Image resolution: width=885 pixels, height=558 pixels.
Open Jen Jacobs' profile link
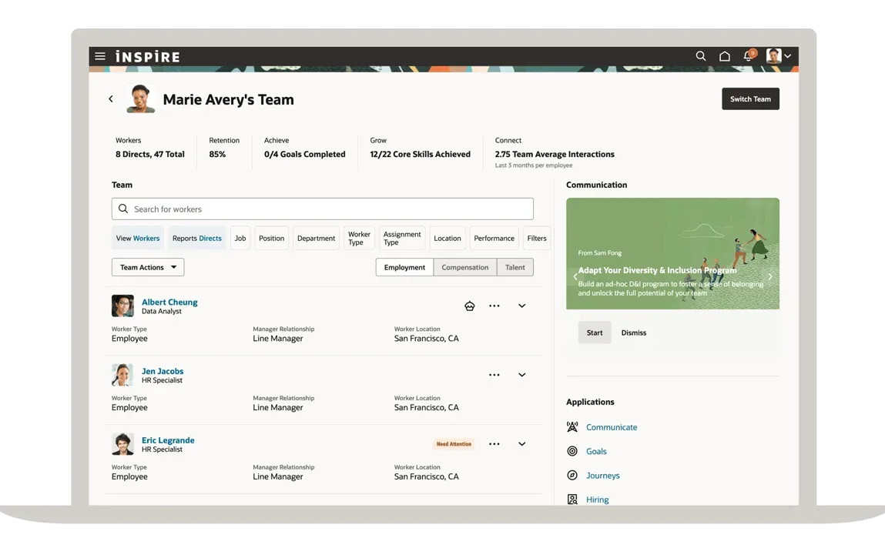pos(163,371)
